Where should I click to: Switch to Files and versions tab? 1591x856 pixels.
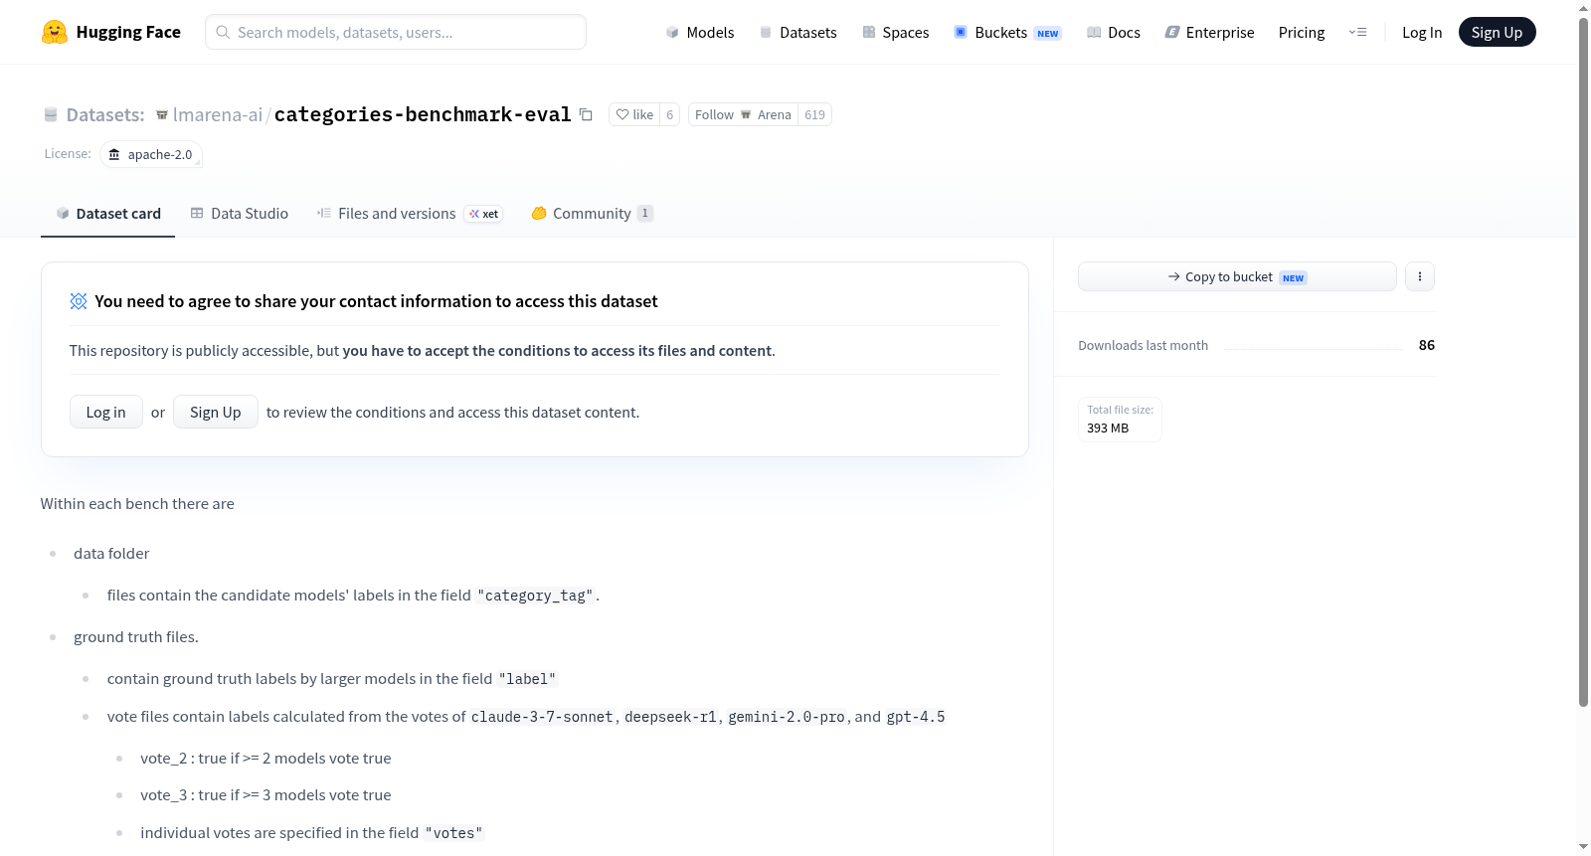(x=410, y=214)
